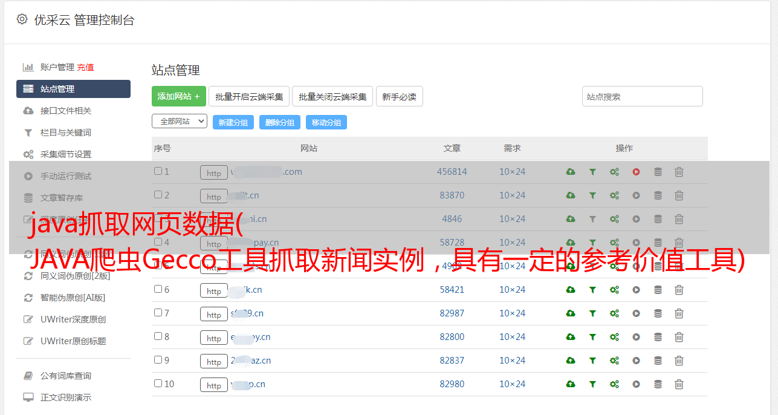Viewport: 778px width, 415px height.
Task: Click the play icon in row 7
Action: click(x=636, y=313)
